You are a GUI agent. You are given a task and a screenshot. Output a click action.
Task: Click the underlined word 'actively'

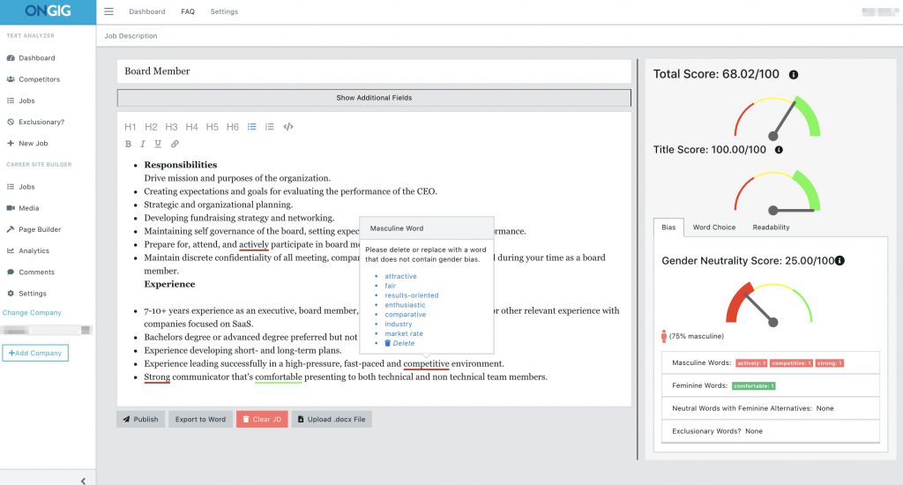254,245
